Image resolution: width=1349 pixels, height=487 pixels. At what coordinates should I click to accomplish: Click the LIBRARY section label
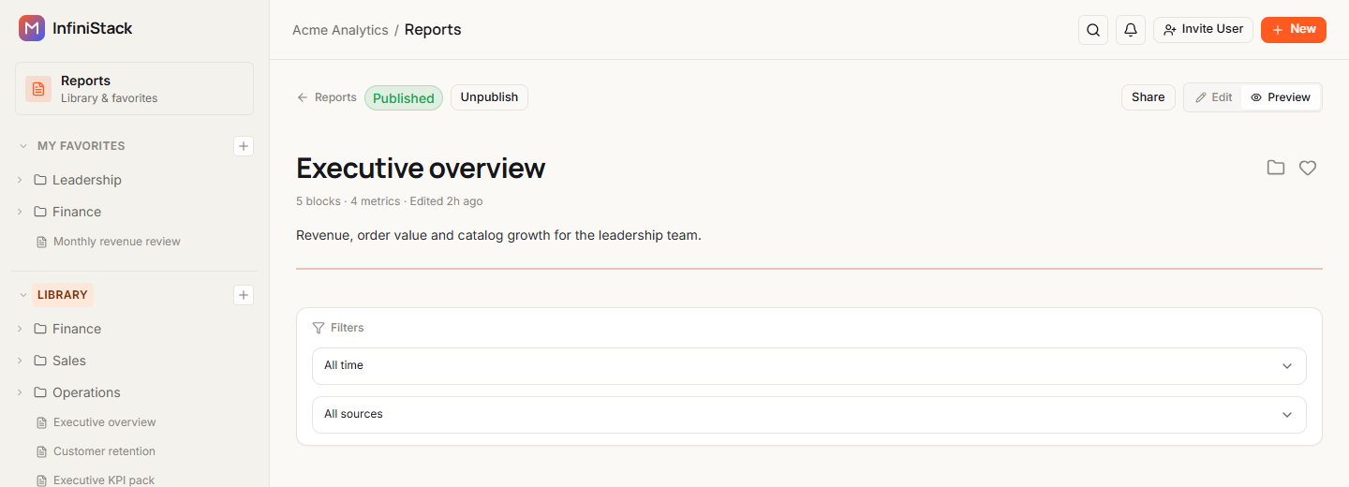click(63, 295)
